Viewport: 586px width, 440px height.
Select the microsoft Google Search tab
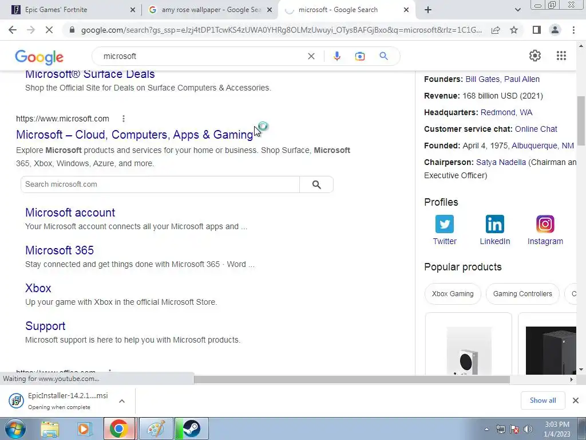point(338,10)
